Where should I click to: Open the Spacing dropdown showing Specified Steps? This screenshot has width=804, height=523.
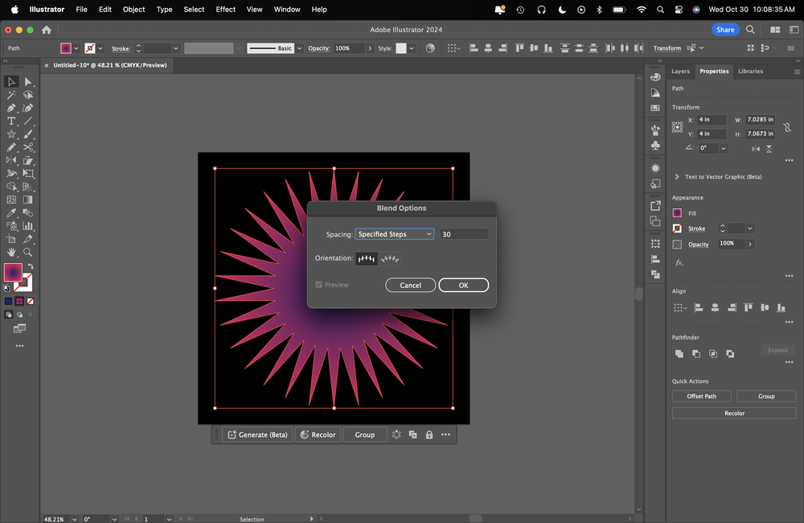(395, 234)
